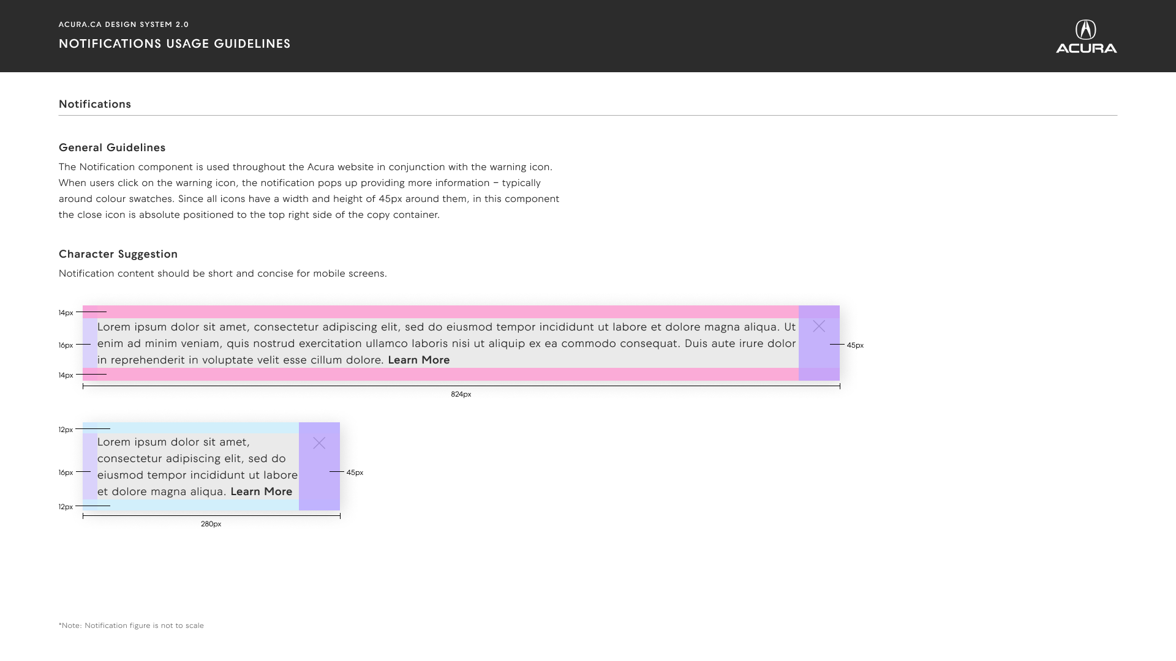Click the sentence about short concise content
Image resolution: width=1176 pixels, height=661 pixels.
(223, 274)
